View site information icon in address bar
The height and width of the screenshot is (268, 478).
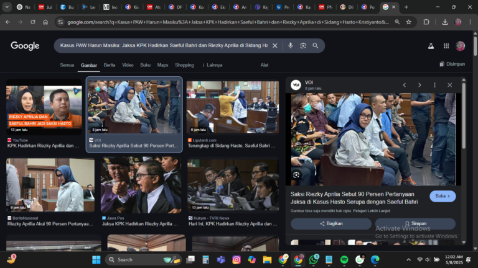tap(60, 22)
